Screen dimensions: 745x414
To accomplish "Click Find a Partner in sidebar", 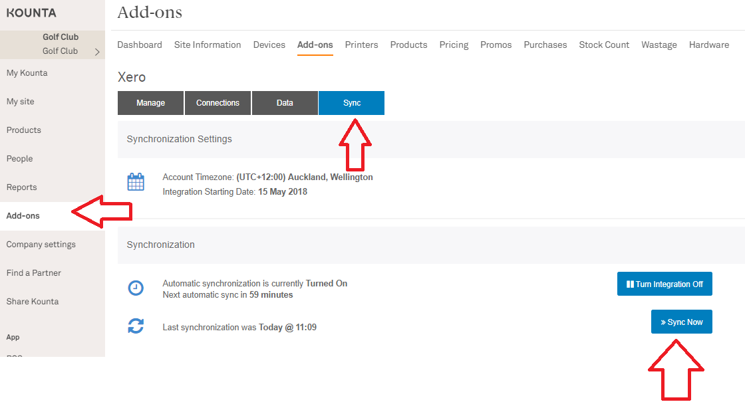I will click(x=34, y=273).
